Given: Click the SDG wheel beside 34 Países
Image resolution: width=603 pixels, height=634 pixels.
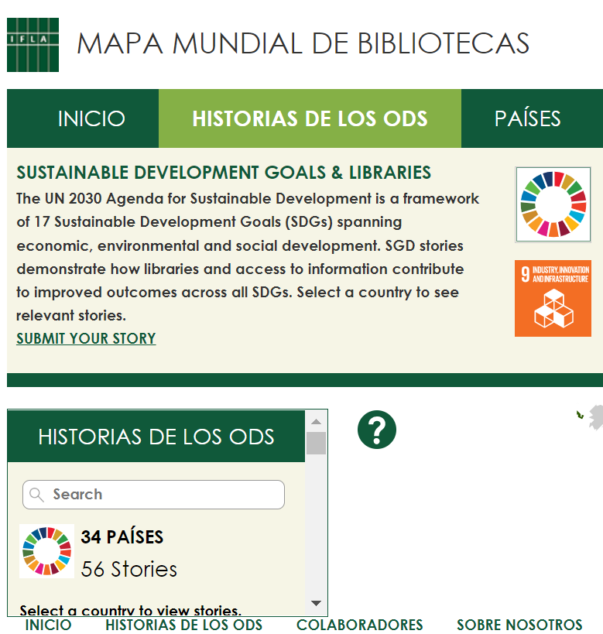Looking at the screenshot, I should pos(46,551).
